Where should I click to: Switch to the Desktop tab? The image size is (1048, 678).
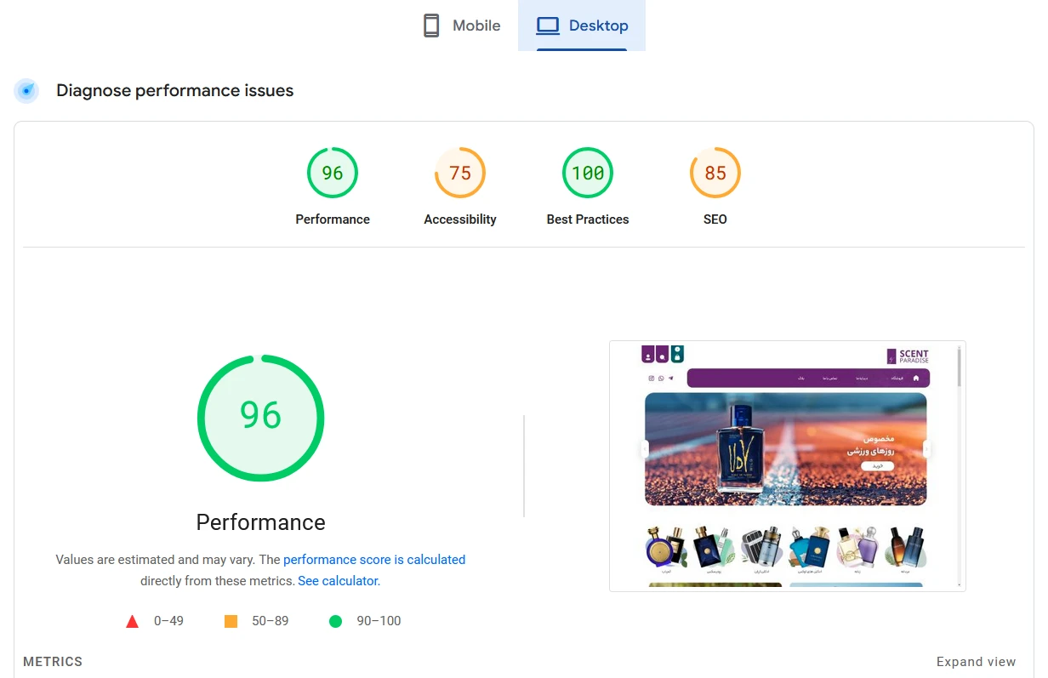(x=582, y=26)
